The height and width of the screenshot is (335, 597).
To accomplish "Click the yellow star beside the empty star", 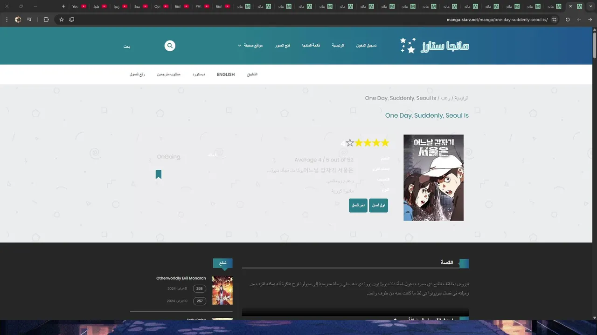I will (359, 143).
